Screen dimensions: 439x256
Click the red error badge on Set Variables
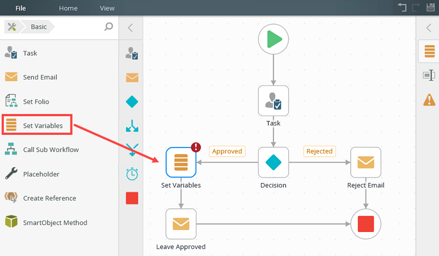(x=196, y=147)
